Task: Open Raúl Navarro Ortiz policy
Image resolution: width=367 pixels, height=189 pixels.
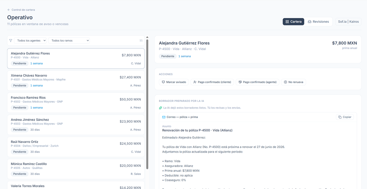Action: click(76, 147)
